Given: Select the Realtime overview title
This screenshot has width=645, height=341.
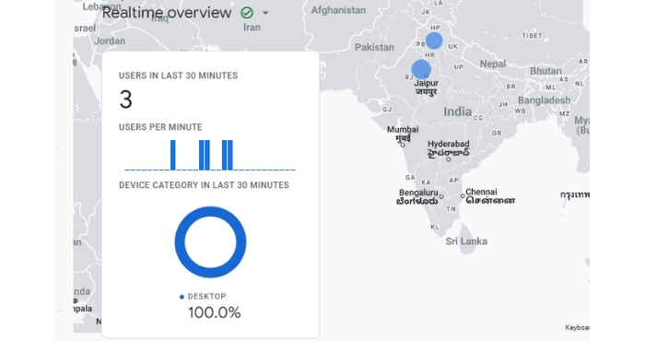Looking at the screenshot, I should coord(167,13).
